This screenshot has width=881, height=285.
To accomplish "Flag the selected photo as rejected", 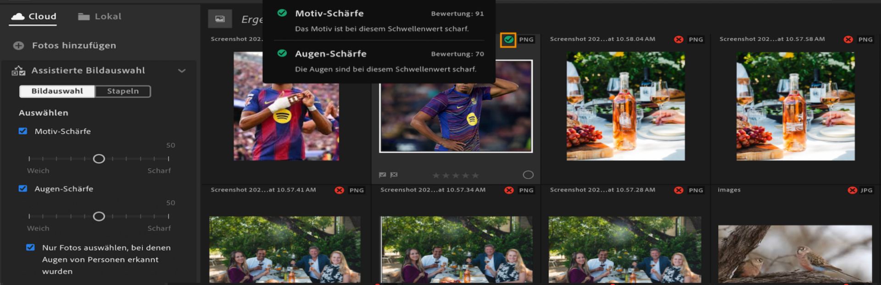I will [394, 175].
